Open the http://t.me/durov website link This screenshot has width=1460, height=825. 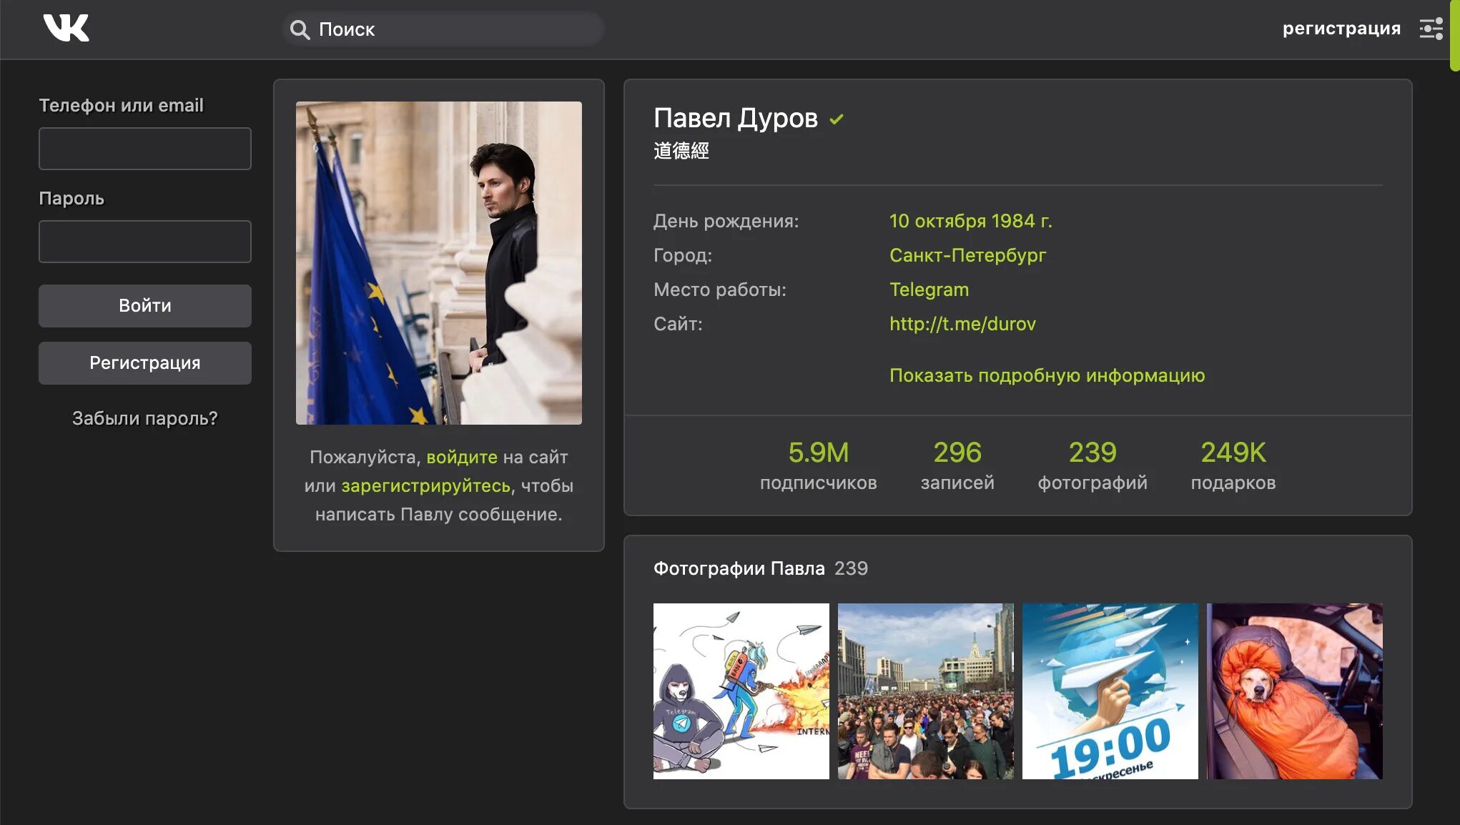click(962, 324)
